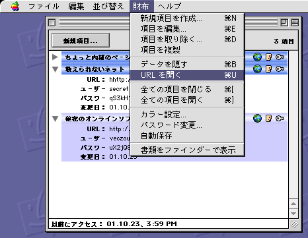Click globe icon on ちょっと内緒のページ row
The width and height of the screenshot is (308, 238).
click(x=257, y=57)
